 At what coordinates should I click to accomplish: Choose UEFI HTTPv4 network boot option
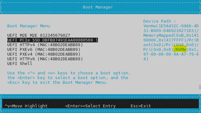[45, 45]
